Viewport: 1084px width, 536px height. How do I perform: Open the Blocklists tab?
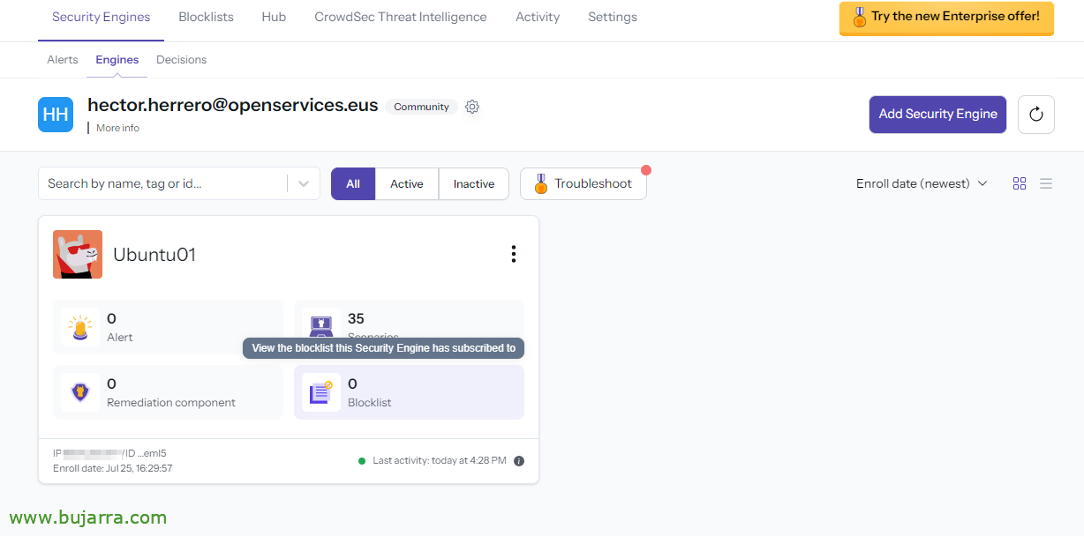point(206,17)
